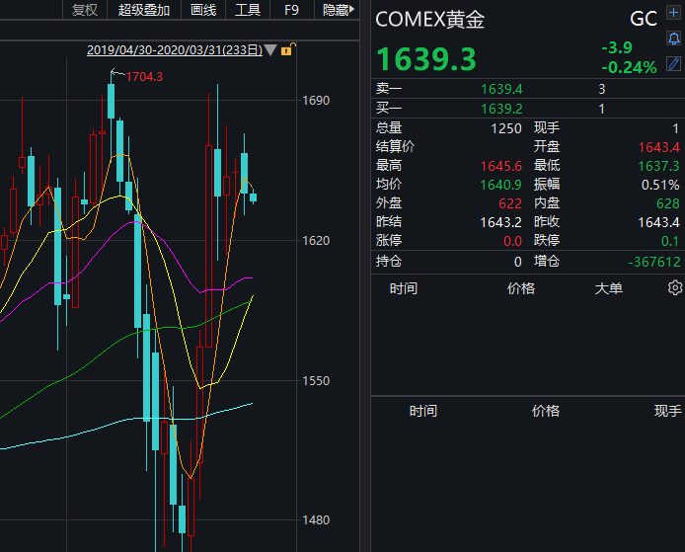Screen dimensions: 685x552
Task: Click the COMEX黄金 instrument title
Action: [430, 20]
